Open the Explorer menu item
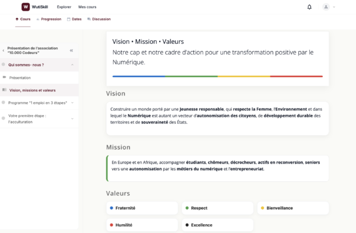 click(64, 7)
